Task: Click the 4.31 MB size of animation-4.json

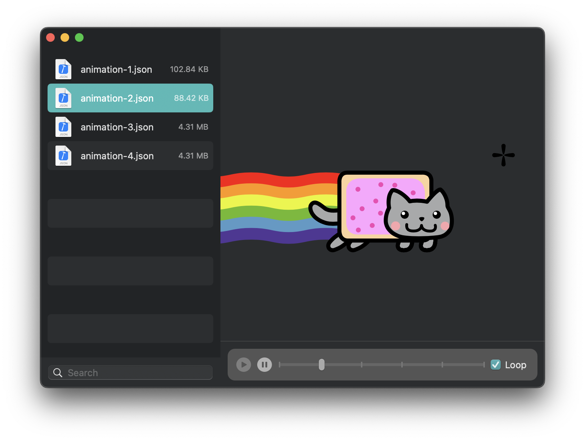Action: pyautogui.click(x=193, y=156)
